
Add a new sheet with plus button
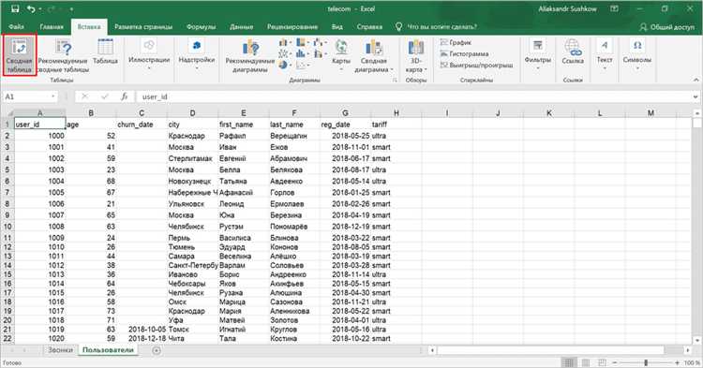click(156, 350)
